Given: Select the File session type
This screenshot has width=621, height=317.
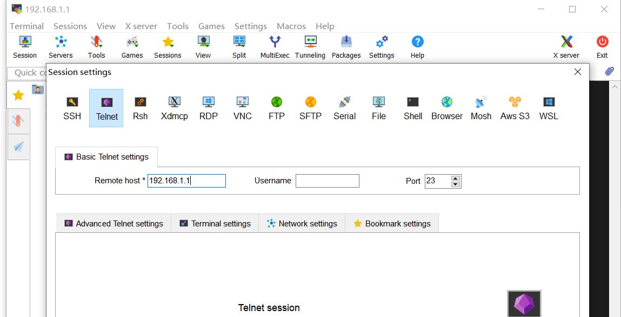Looking at the screenshot, I should tap(379, 108).
